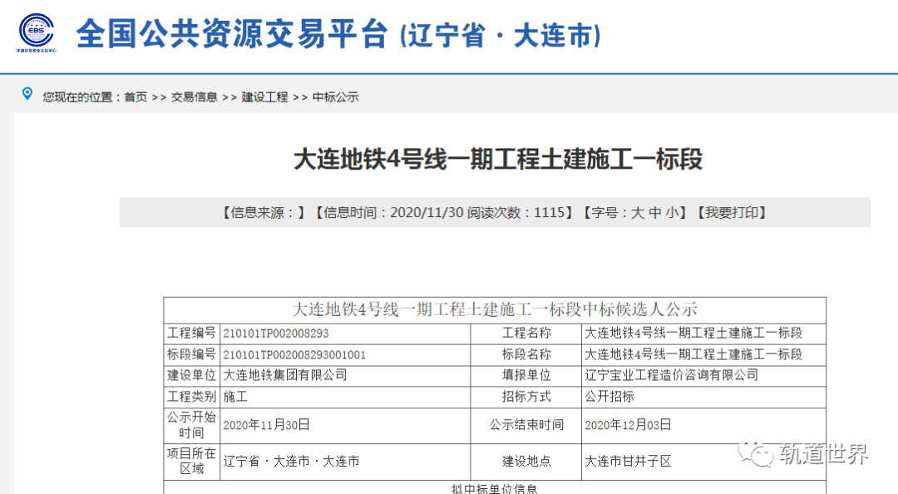Open the 首页 breadcrumb link
Viewport: 898px width, 494px height.
(x=136, y=97)
